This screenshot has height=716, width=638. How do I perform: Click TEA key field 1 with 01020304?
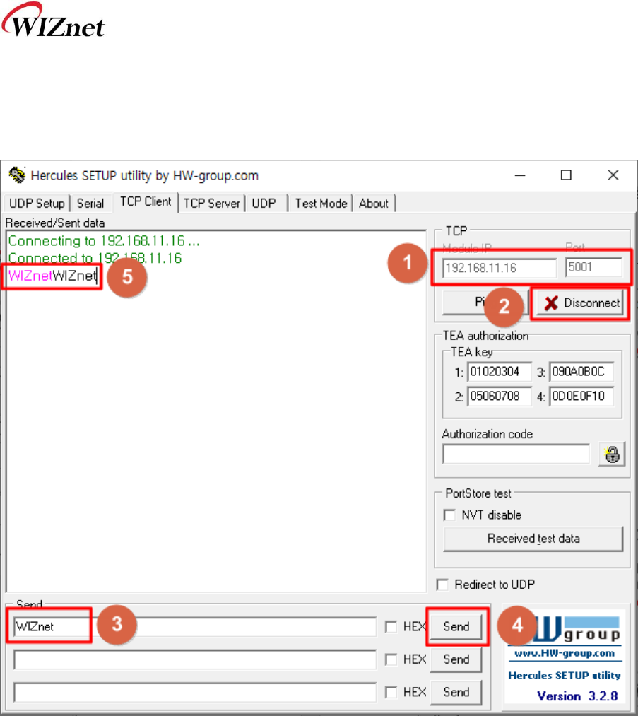tap(500, 372)
